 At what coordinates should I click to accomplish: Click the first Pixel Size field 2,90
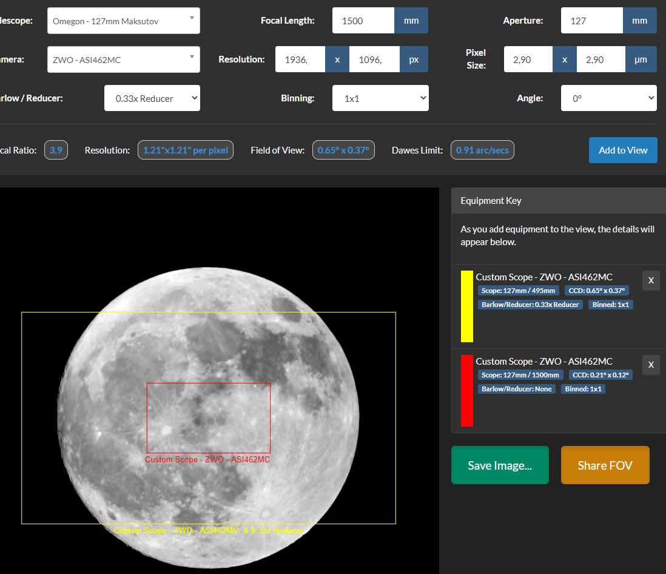[528, 59]
